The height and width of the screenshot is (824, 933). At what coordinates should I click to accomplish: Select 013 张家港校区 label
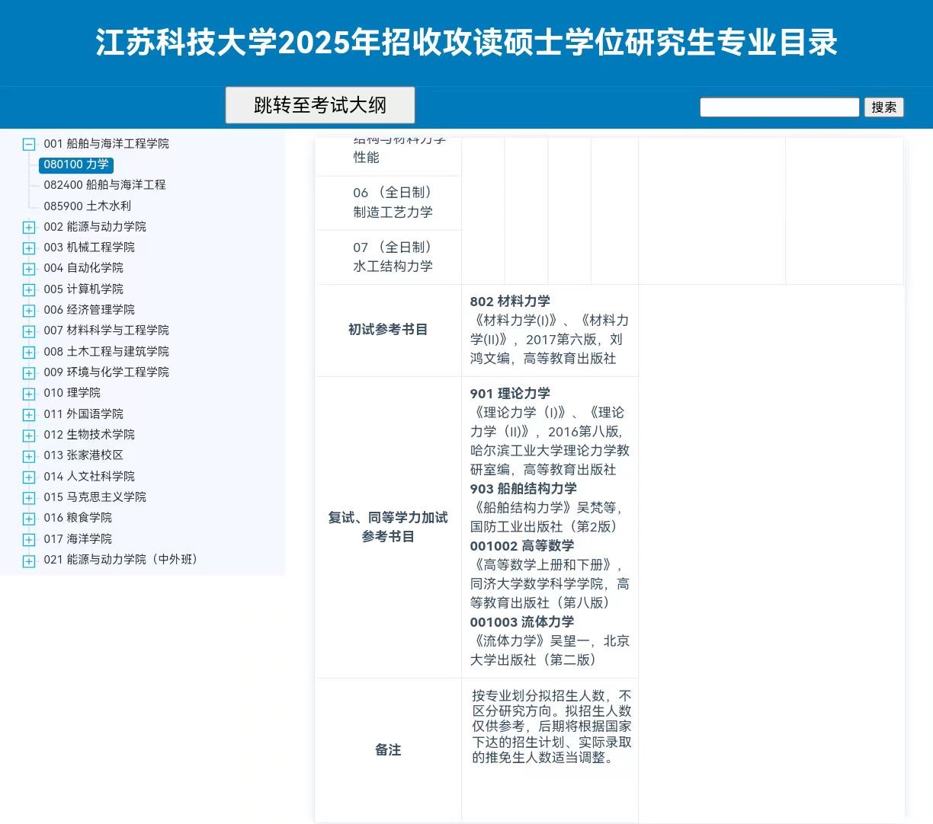(x=83, y=455)
